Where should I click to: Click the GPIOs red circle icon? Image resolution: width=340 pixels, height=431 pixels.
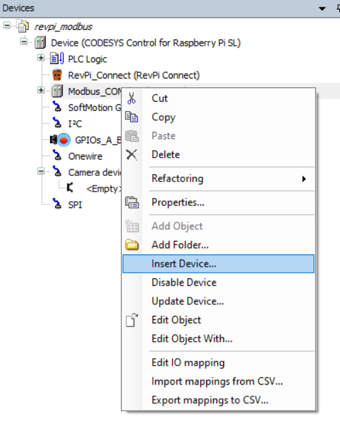(x=63, y=140)
